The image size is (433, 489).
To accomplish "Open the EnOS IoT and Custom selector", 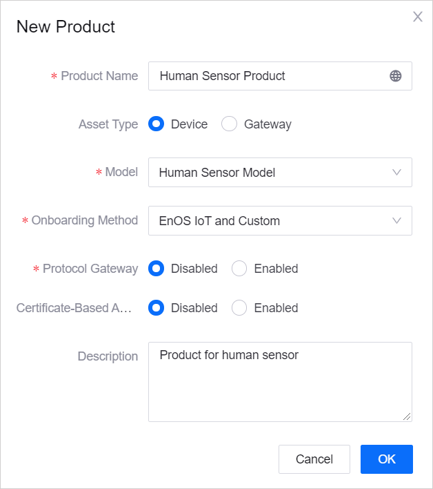I will point(280,221).
